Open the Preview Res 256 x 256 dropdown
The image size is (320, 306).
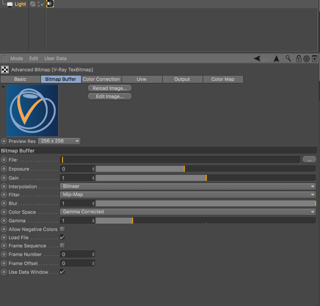click(59, 141)
